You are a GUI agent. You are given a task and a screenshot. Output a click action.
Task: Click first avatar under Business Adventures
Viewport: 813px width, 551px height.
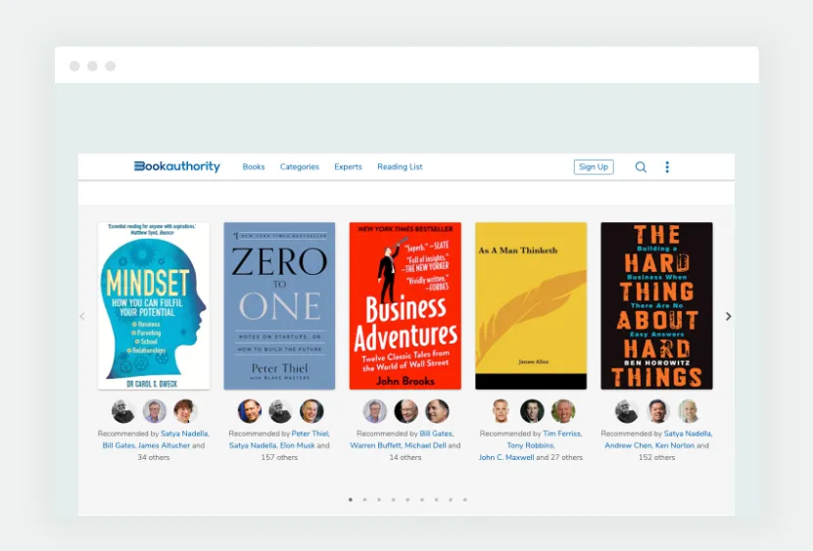tap(375, 411)
